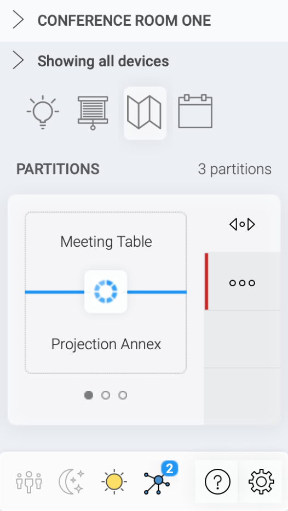This screenshot has height=511, width=288.
Task: Open the three-dots more options row
Action: (243, 282)
